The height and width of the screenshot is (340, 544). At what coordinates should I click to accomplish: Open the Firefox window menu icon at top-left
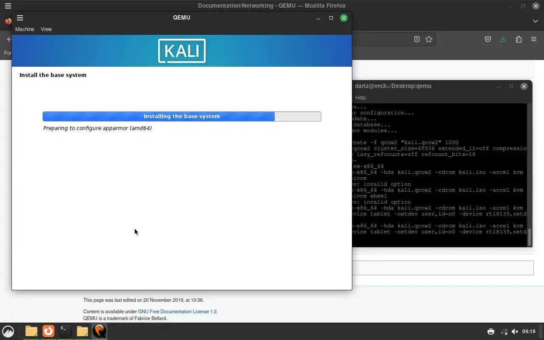(8, 6)
